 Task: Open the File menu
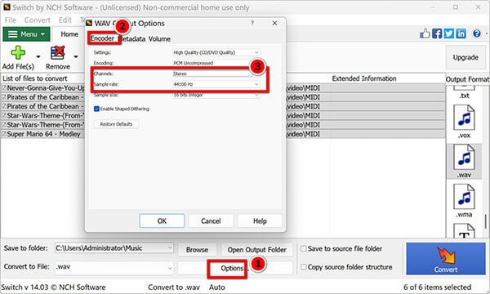pos(11,20)
